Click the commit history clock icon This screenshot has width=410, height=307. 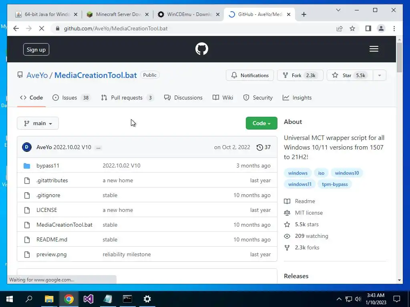(259, 147)
